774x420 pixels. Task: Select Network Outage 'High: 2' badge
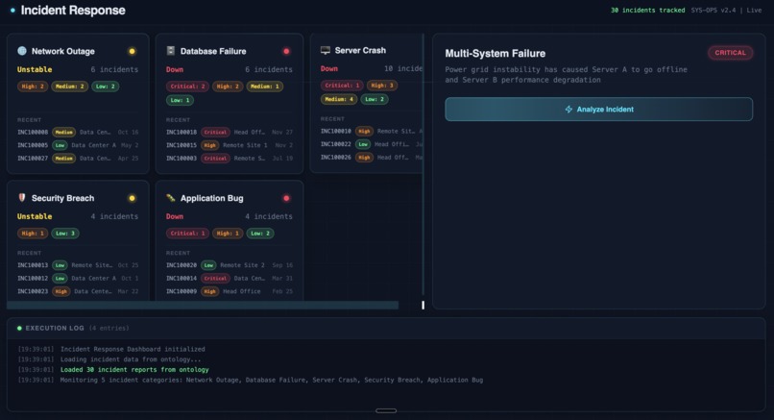(x=33, y=86)
